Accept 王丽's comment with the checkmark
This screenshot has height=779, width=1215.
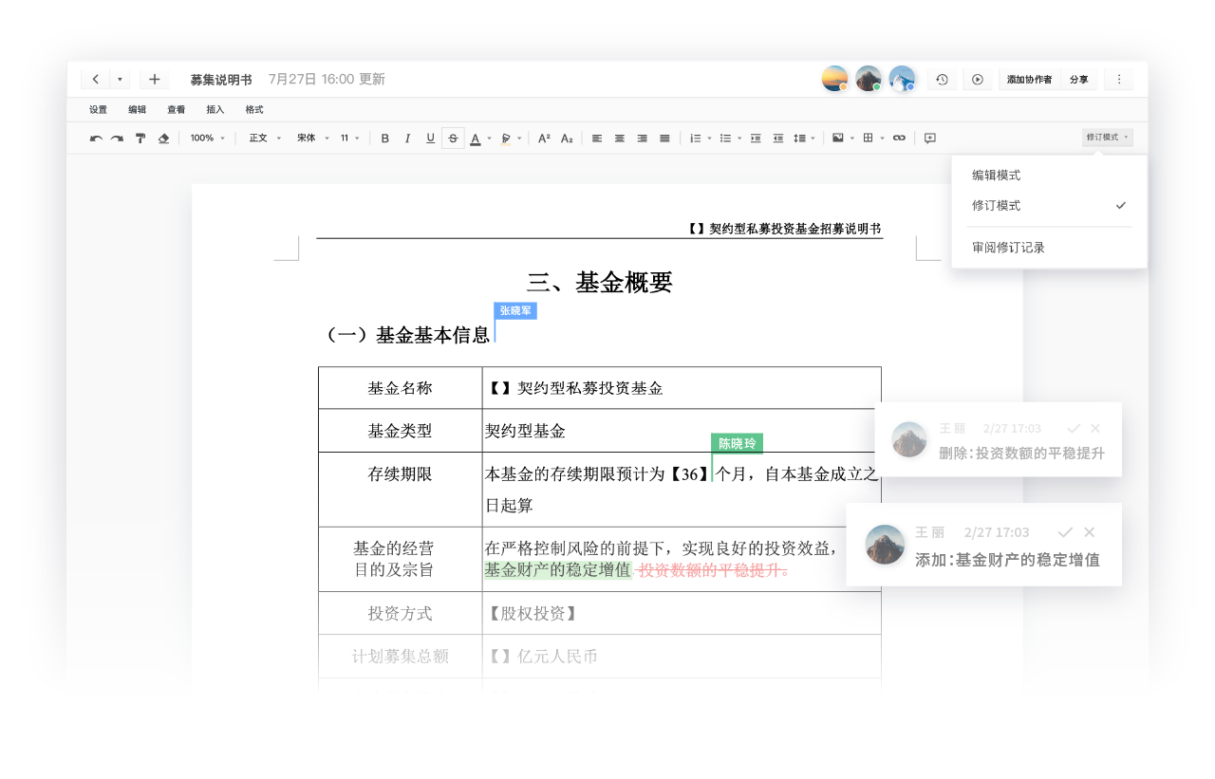(1065, 531)
